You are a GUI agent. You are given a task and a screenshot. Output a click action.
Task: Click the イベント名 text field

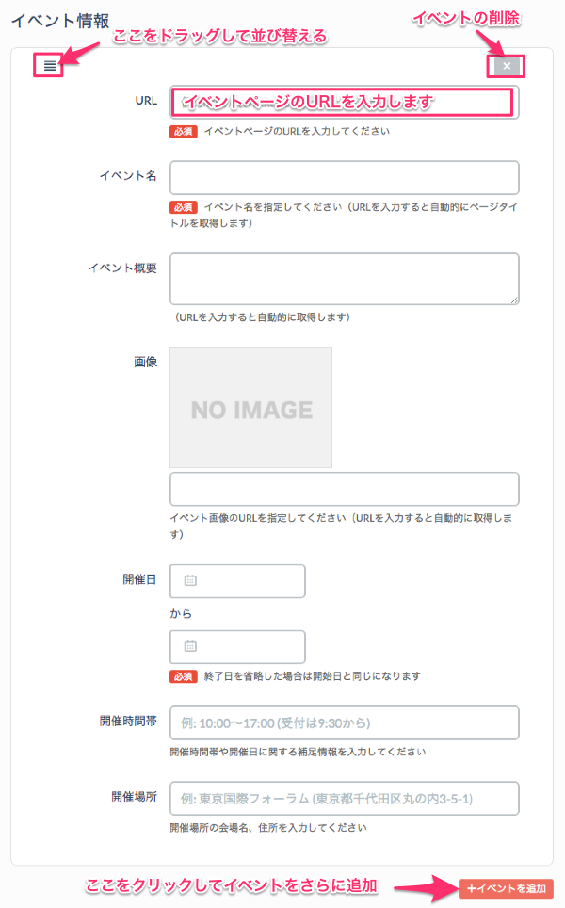tap(344, 177)
